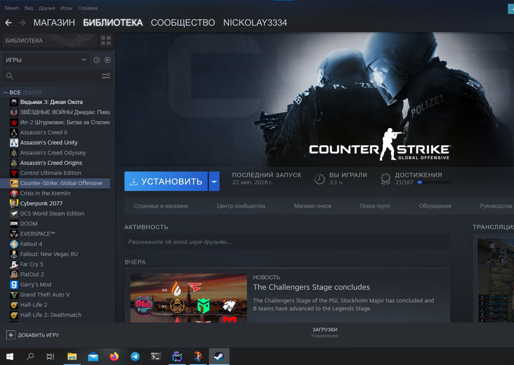The width and height of the screenshot is (514, 365).
Task: Click the search magnifier in library
Action: (10, 76)
